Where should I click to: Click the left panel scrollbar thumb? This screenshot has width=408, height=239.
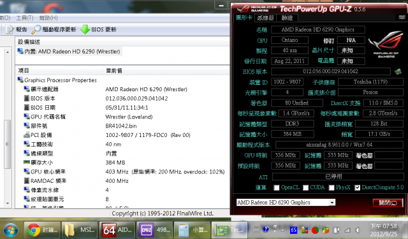pos(7,144)
